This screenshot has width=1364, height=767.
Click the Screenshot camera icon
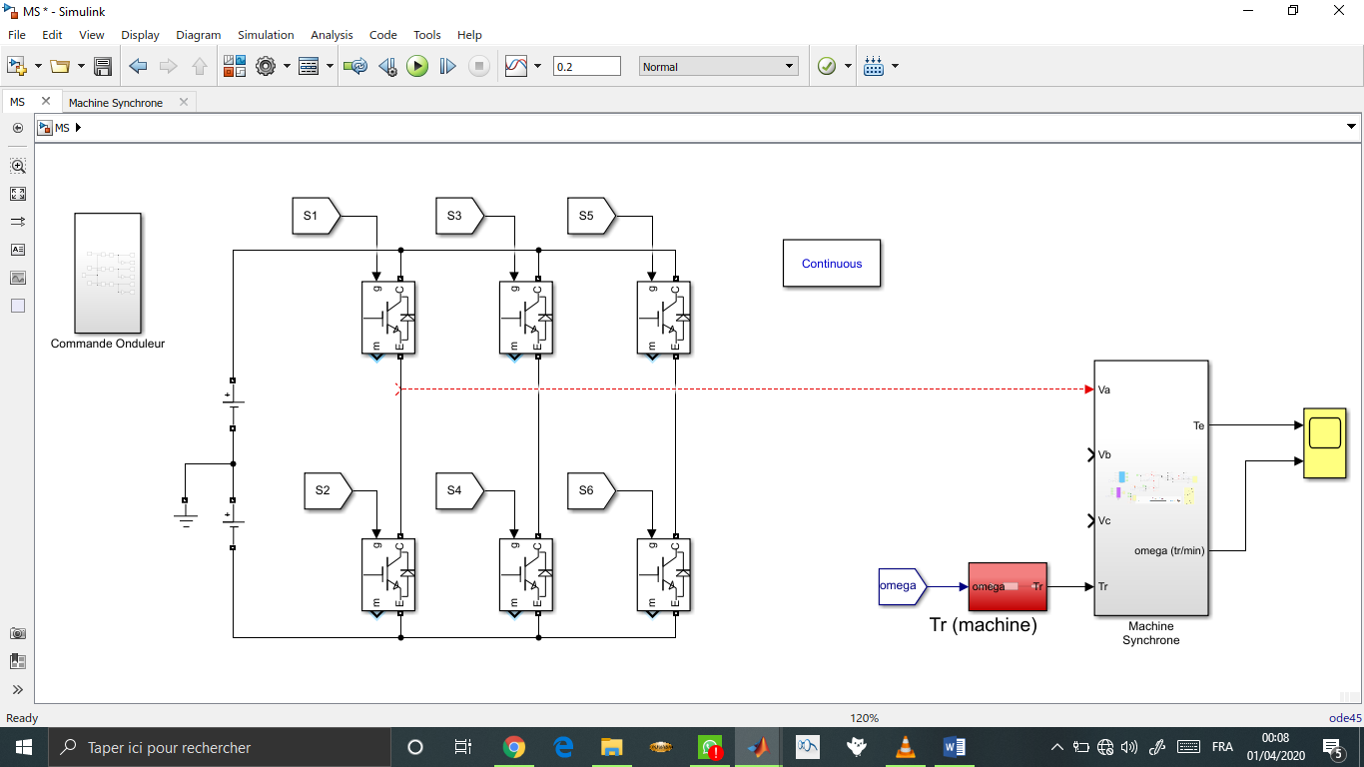(x=17, y=633)
